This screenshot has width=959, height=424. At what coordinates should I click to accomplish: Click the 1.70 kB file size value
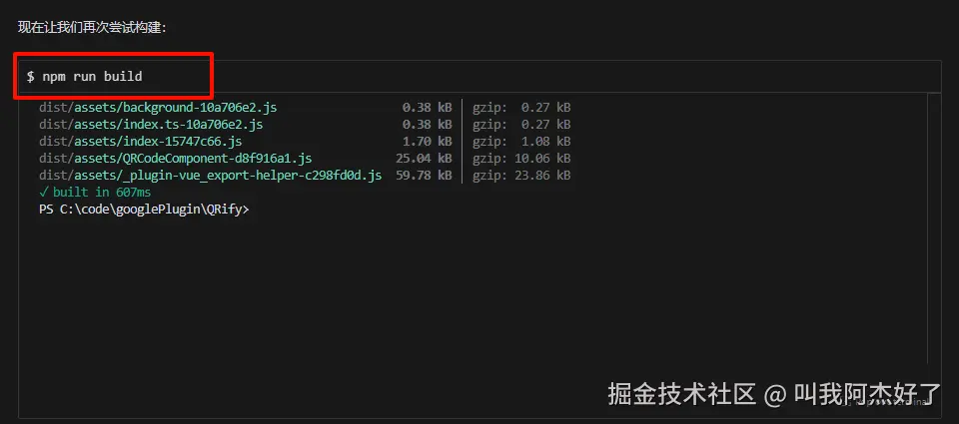[x=427, y=142]
